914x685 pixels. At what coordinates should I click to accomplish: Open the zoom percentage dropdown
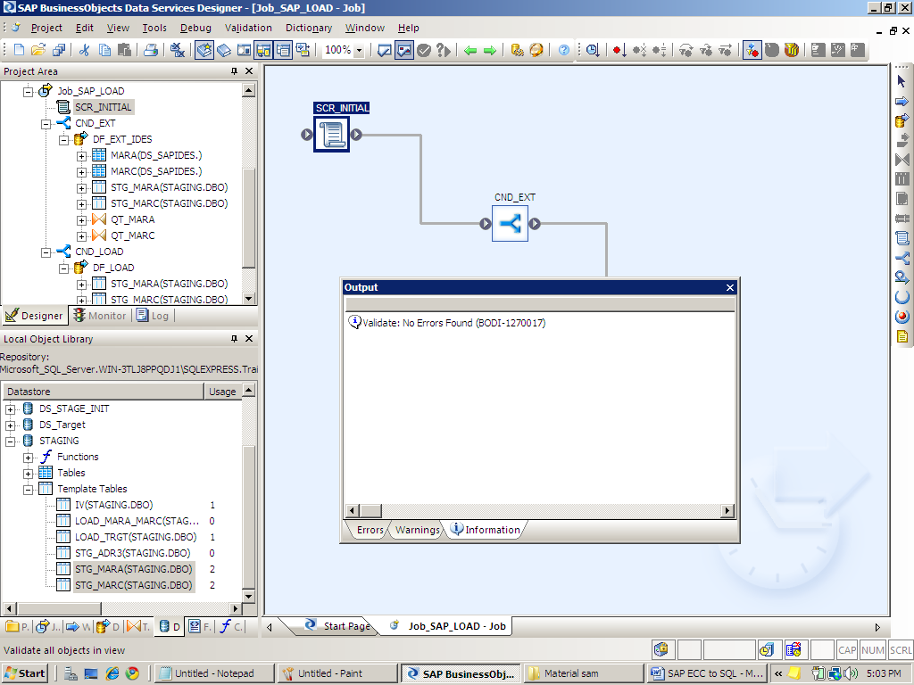click(359, 51)
